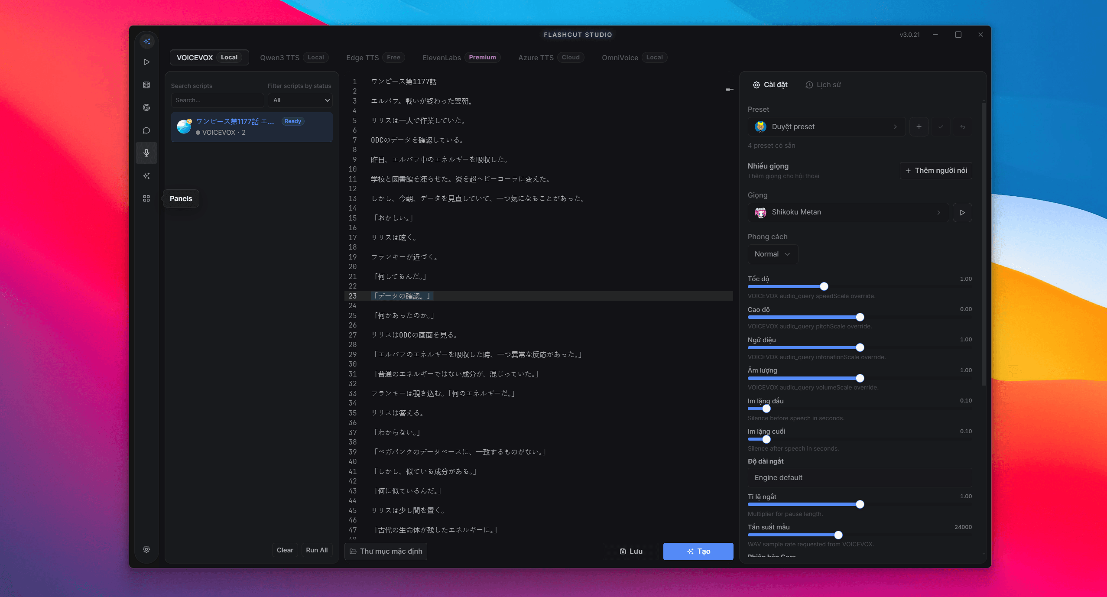Click the sparkle logo icon atop the sidebar

coord(147,42)
